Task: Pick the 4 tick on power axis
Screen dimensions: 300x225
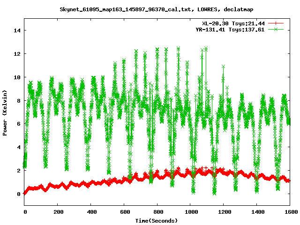Action: (19, 147)
